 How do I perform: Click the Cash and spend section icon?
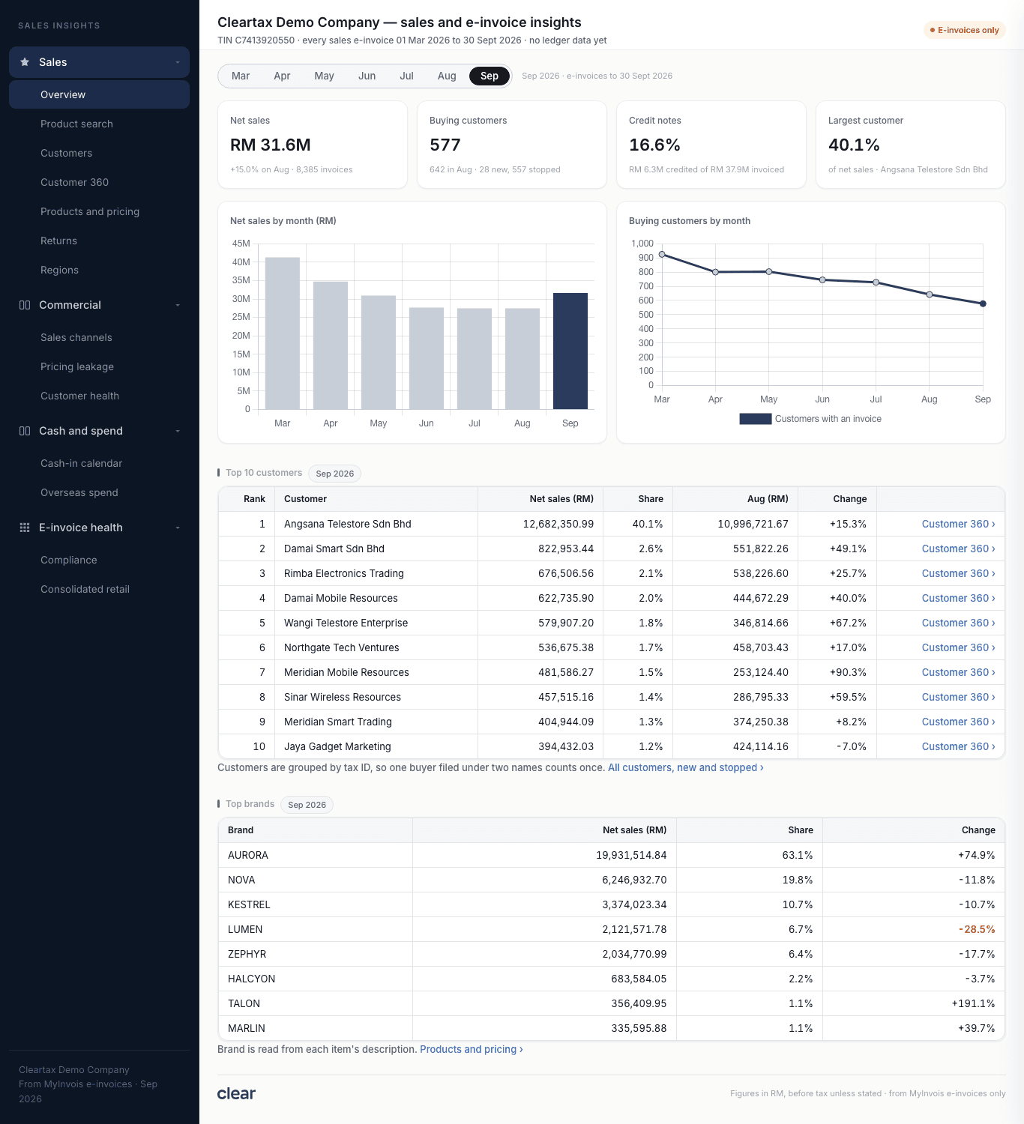[x=25, y=431]
